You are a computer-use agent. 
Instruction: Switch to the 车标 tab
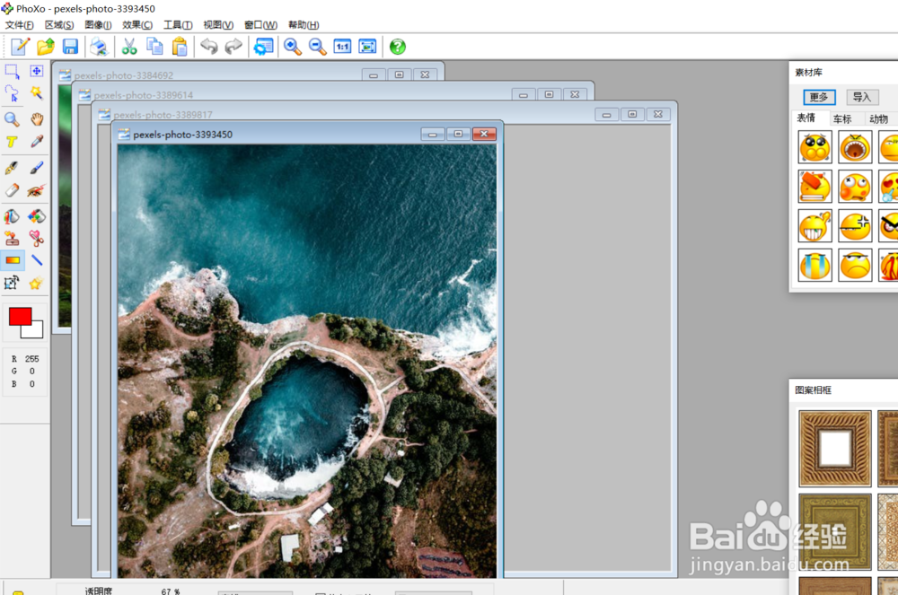(842, 119)
